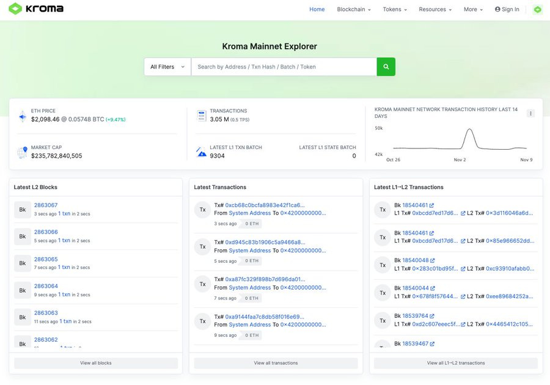Open block 2863067

coord(46,205)
